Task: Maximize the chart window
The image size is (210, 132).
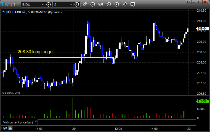Action: pyautogui.click(x=200, y=2)
